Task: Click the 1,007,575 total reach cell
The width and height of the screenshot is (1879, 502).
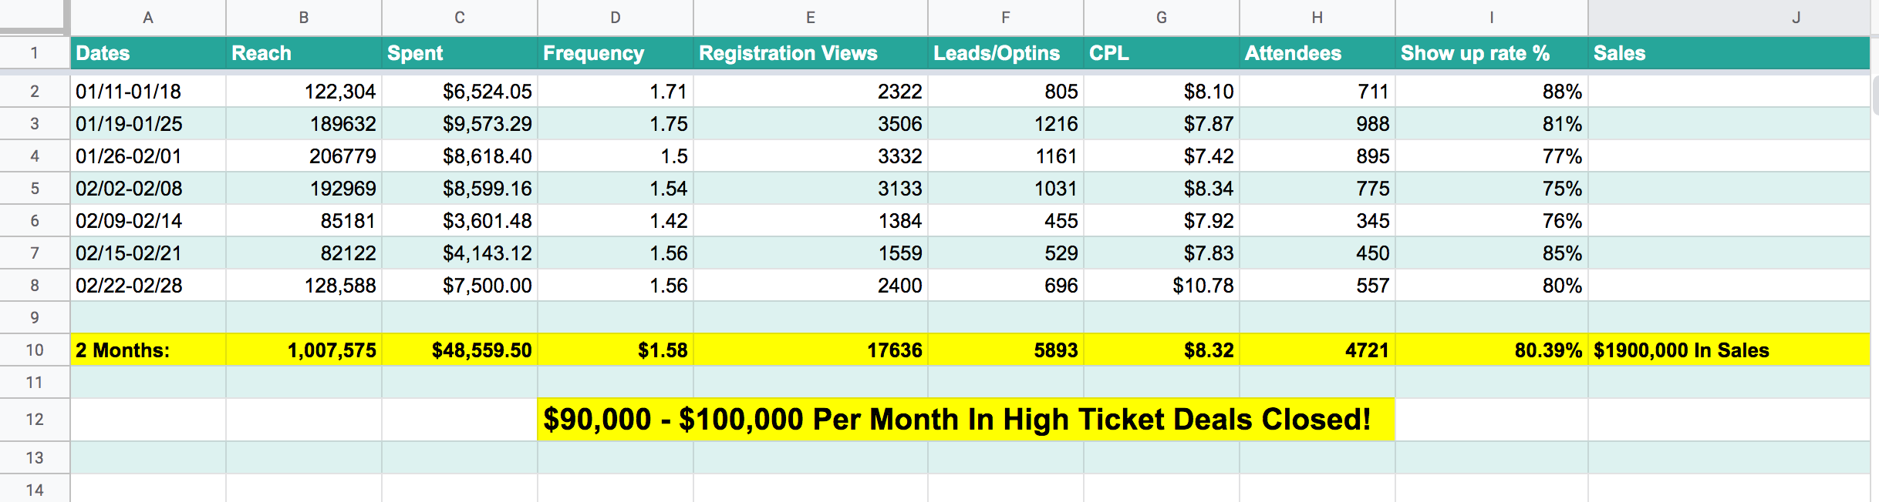Action: coord(304,350)
